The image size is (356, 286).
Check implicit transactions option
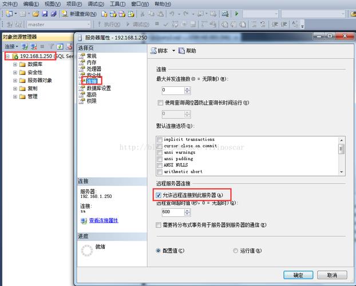160,140
